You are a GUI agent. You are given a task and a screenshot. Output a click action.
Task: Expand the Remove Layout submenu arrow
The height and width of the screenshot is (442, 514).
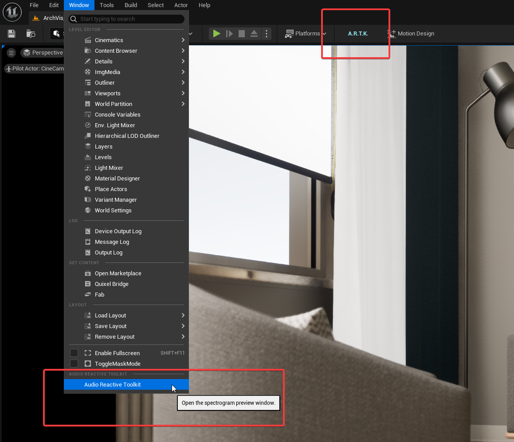(183, 337)
